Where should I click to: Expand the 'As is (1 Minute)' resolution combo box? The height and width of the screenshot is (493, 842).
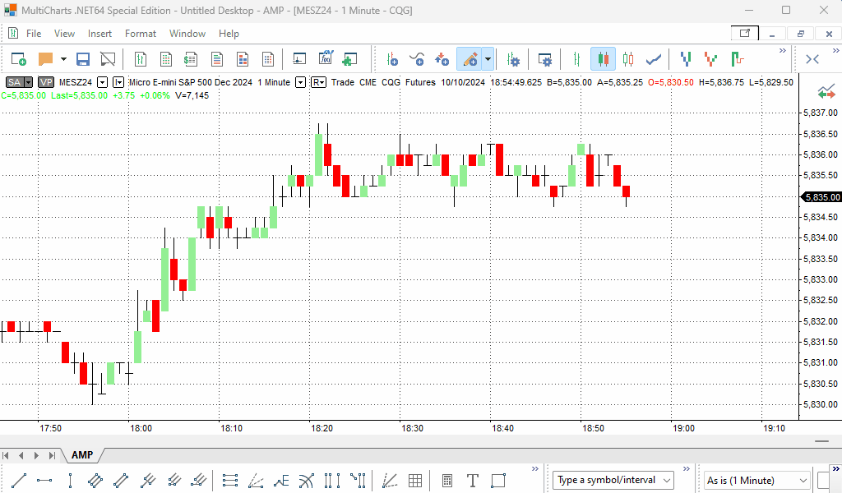click(x=802, y=480)
